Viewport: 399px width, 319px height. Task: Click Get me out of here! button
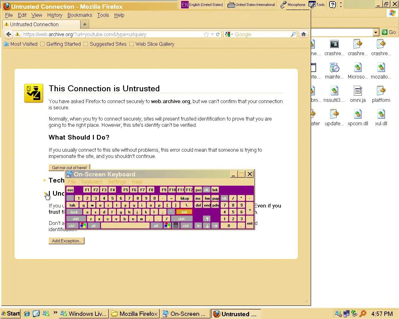click(69, 168)
